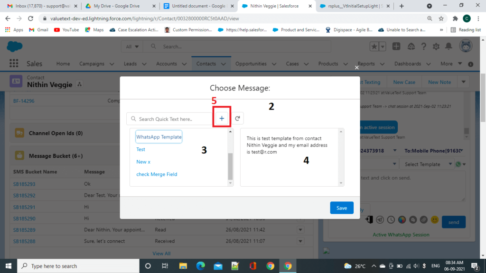
Task: Refresh the Quick Text list
Action: pos(236,118)
